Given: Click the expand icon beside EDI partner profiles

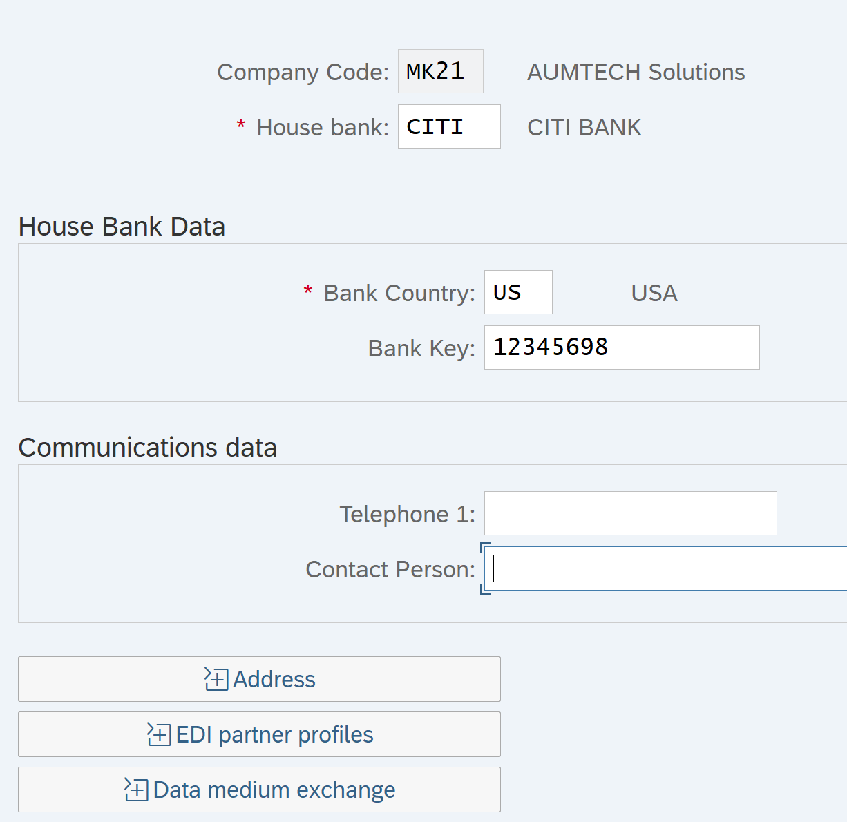Looking at the screenshot, I should tap(159, 734).
